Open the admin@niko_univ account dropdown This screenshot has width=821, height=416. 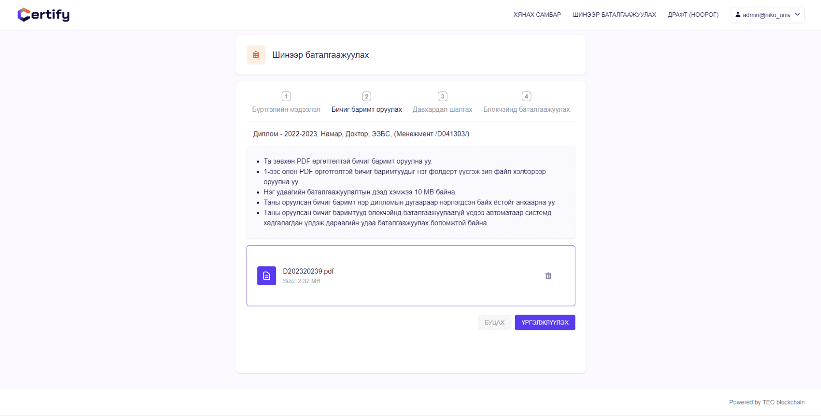tap(767, 15)
